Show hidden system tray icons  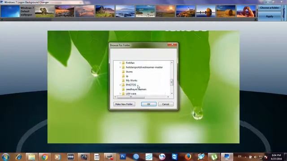tap(245, 157)
